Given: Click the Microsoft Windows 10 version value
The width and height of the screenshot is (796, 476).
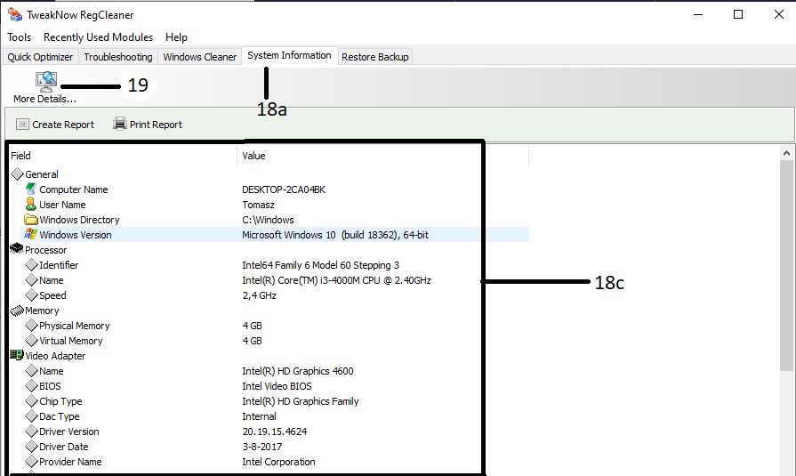Looking at the screenshot, I should 335,235.
